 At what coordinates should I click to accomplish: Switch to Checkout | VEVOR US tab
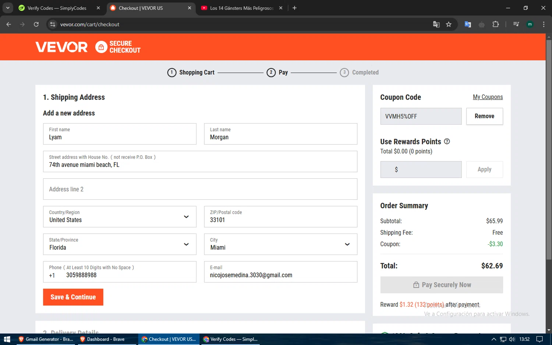point(141,8)
